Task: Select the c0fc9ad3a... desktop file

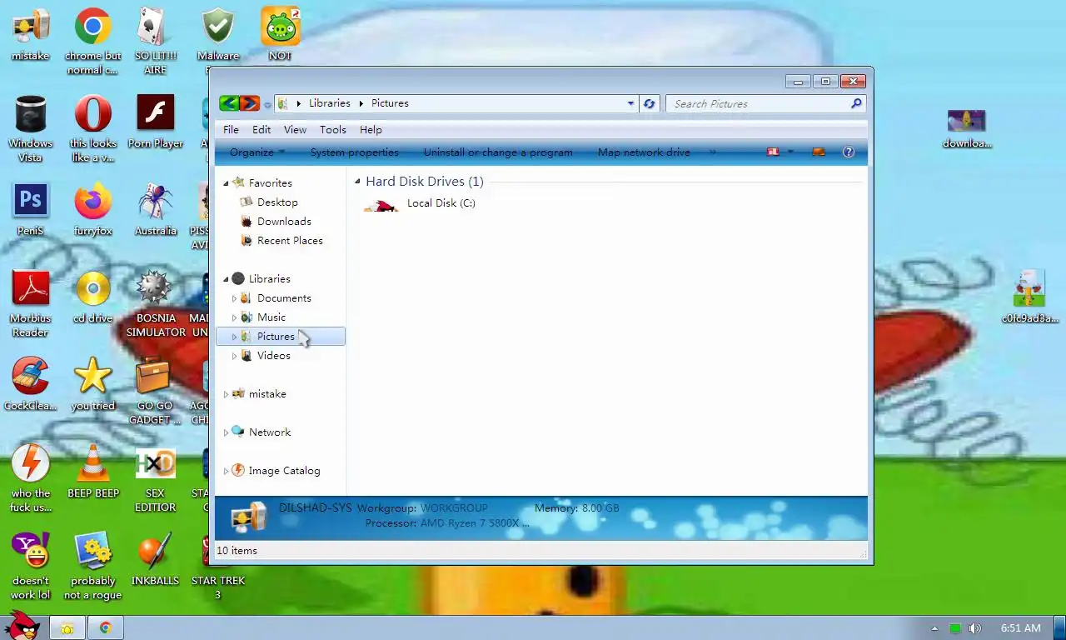Action: tap(1030, 297)
